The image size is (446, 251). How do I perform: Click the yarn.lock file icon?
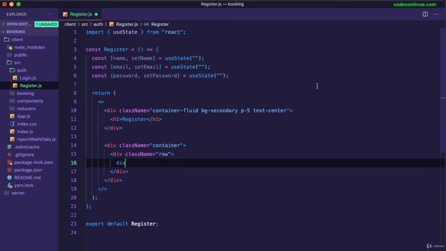tap(10, 185)
